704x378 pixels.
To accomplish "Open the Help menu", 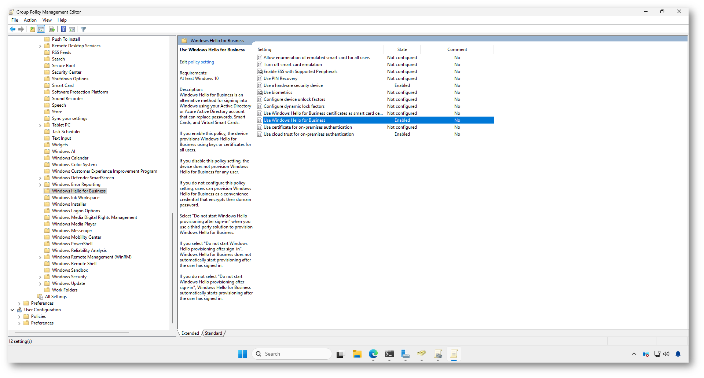I will pos(62,20).
